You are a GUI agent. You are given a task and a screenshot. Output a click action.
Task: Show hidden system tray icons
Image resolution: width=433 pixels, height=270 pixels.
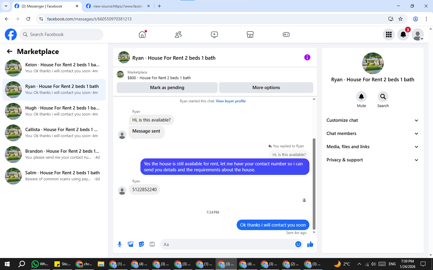359,264
